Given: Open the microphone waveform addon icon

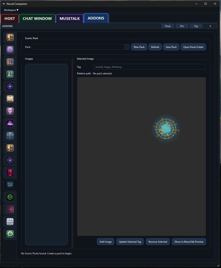Looking at the screenshot, I should coord(10,136).
